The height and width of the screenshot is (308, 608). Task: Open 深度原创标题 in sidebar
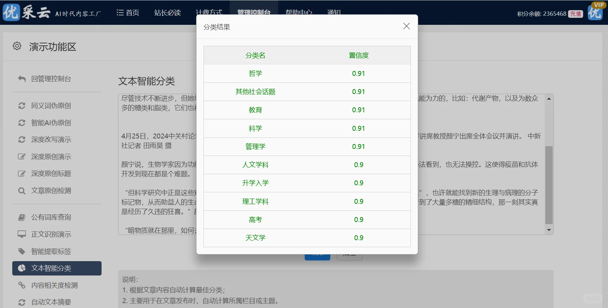click(51, 173)
